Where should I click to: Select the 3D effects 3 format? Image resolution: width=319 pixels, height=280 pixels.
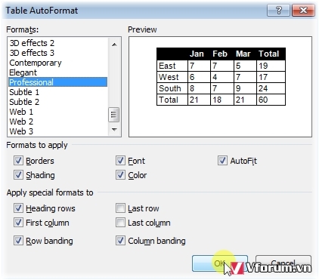tap(57, 53)
